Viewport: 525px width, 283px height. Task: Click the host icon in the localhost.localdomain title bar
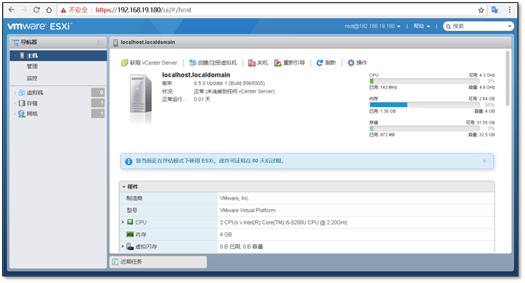(x=116, y=43)
